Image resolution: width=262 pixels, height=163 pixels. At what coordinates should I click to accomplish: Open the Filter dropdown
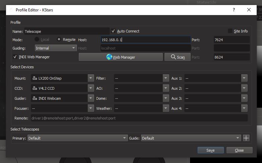click(x=166, y=78)
